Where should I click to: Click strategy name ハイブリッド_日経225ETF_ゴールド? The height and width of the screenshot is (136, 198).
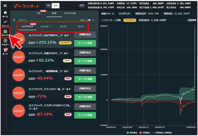(x=49, y=53)
